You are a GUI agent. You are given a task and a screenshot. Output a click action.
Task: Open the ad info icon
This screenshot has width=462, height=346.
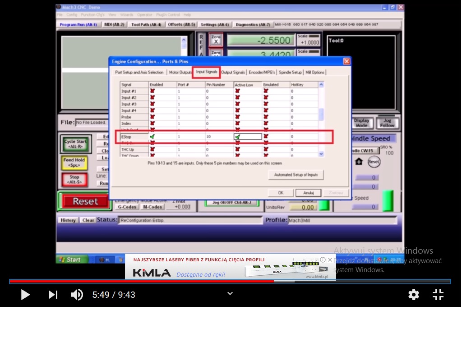tap(323, 260)
